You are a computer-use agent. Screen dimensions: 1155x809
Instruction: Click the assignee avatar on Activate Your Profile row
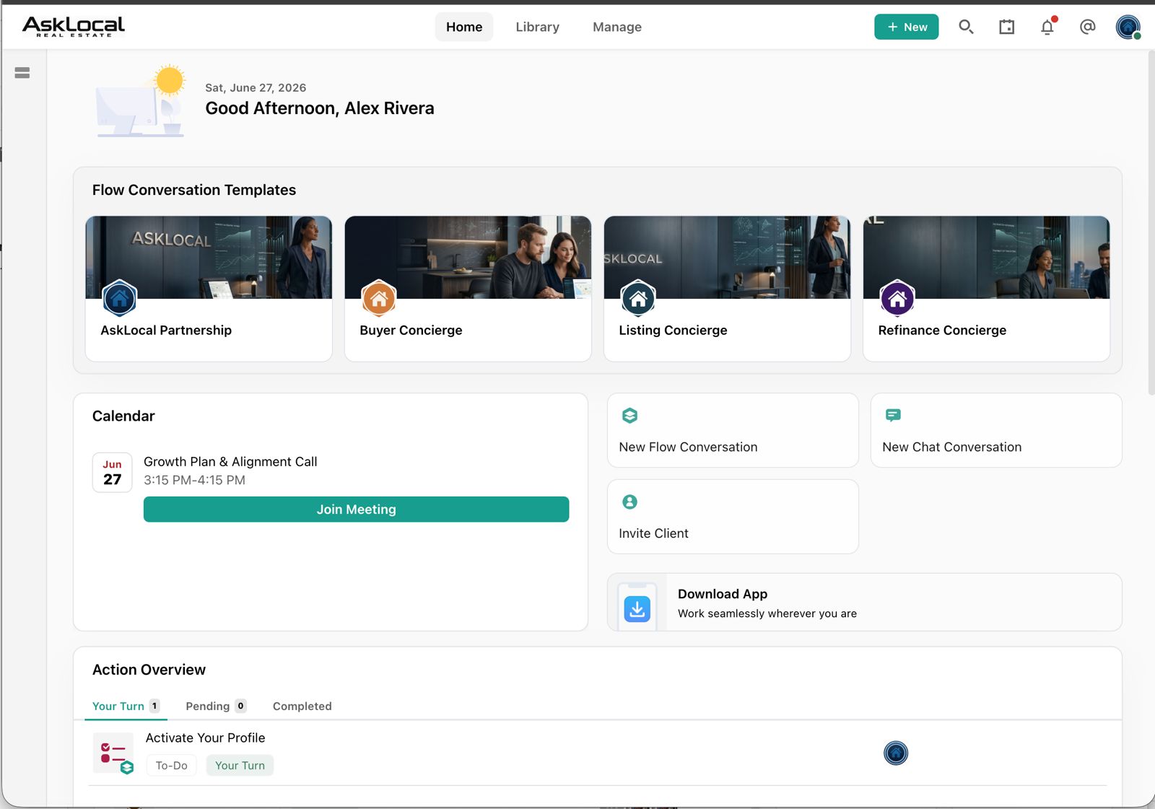[896, 753]
